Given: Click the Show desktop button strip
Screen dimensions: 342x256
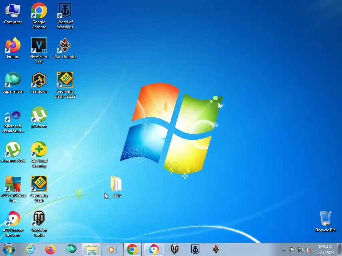Looking at the screenshot, I should [340, 249].
